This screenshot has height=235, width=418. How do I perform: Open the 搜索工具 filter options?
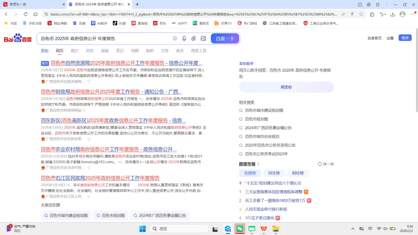pos(199,51)
